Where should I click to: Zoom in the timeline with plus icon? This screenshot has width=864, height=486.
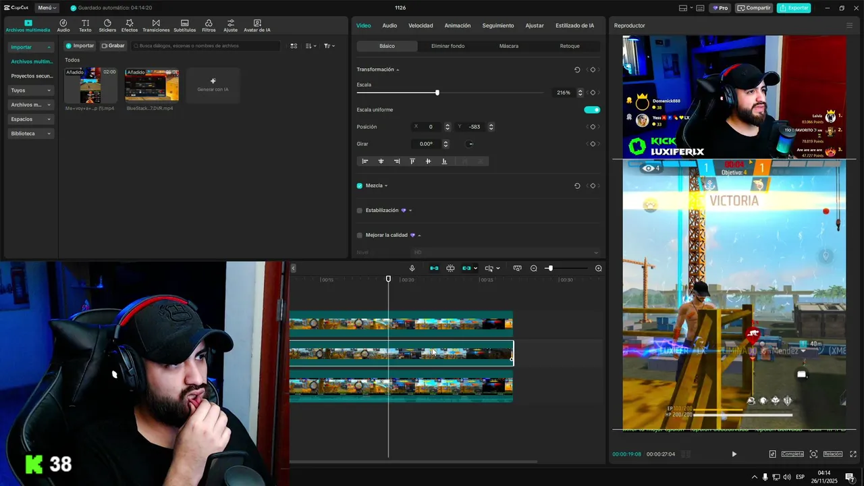[x=598, y=268]
